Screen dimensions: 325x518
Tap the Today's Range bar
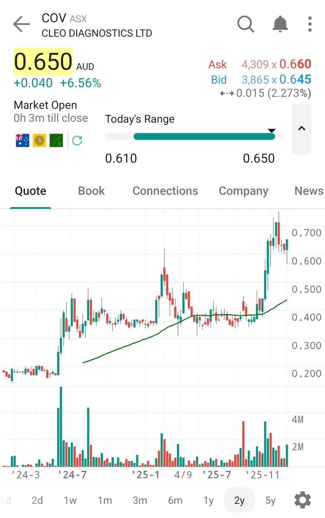(190, 136)
